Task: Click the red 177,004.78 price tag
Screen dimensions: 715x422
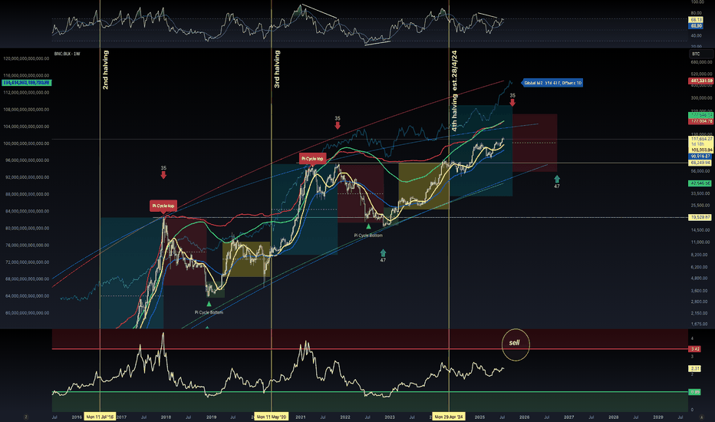Action: (x=701, y=121)
